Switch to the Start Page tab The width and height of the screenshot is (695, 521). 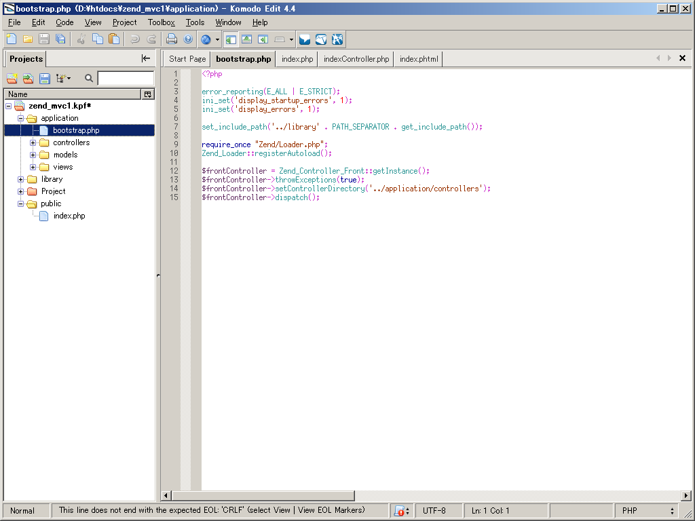187,59
